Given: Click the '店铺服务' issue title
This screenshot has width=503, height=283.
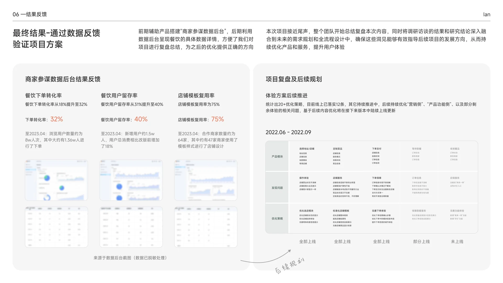Looking at the screenshot, I should point(337,178).
